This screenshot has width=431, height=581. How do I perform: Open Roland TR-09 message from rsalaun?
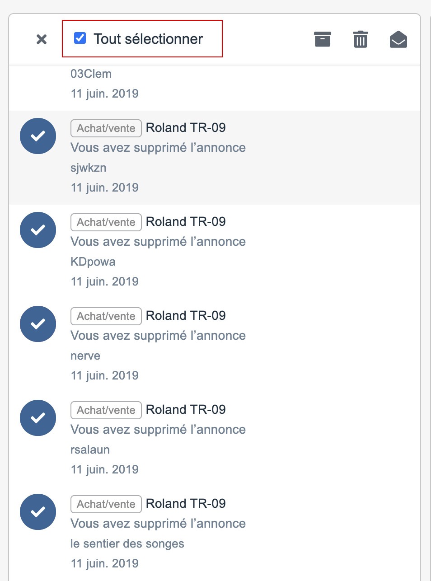click(186, 409)
